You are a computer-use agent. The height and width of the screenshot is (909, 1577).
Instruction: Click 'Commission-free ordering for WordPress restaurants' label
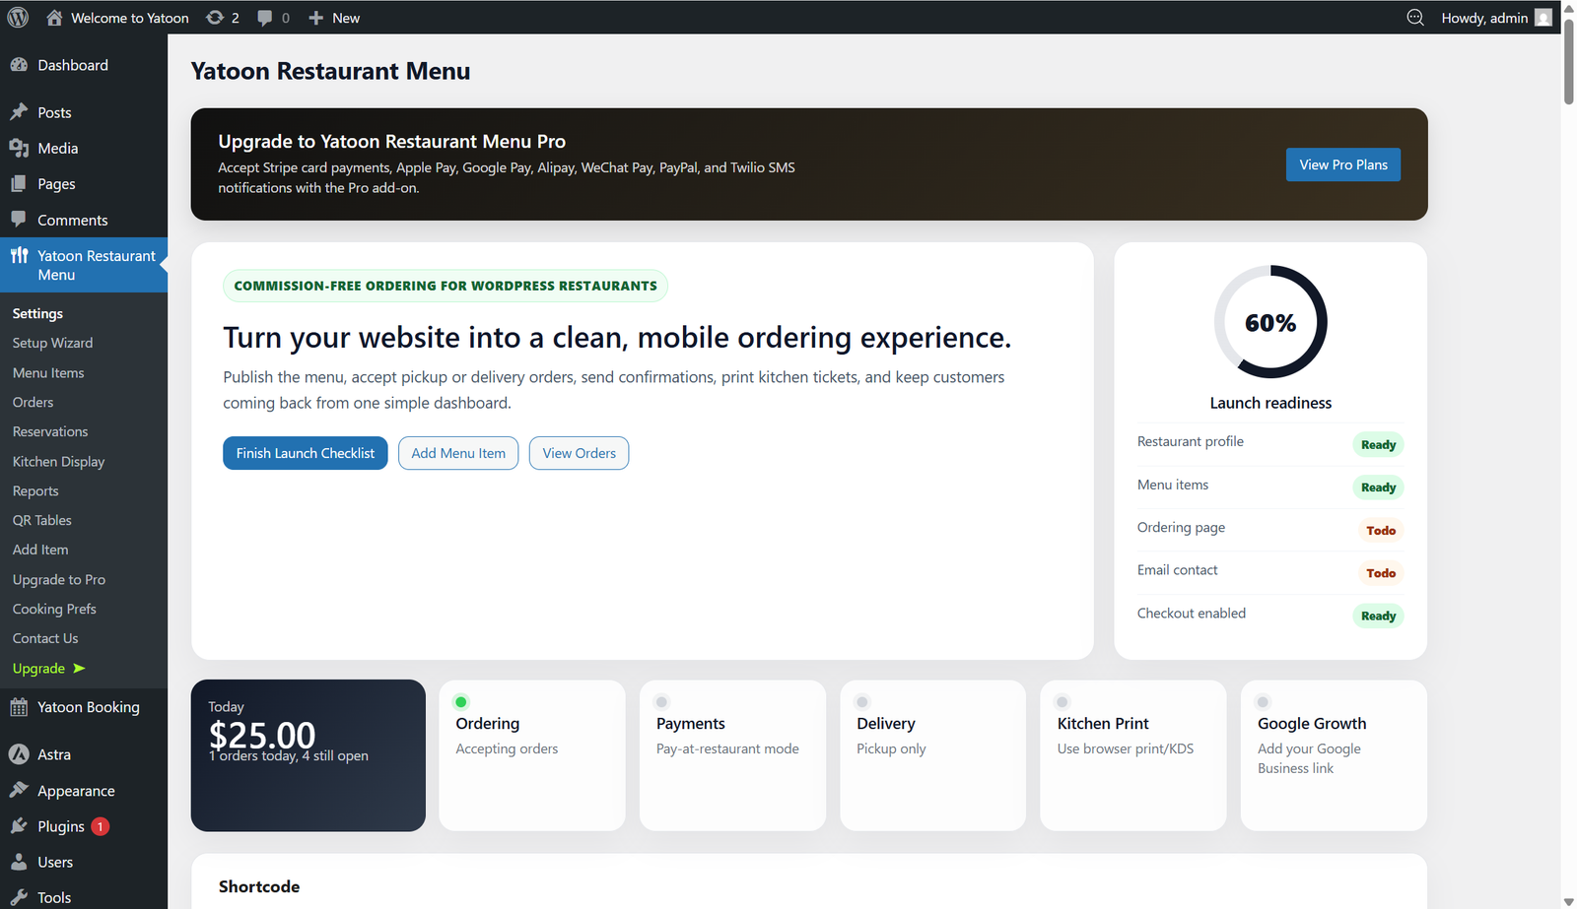point(446,286)
